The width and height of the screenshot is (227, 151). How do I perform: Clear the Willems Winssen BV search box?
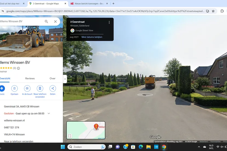[55, 22]
